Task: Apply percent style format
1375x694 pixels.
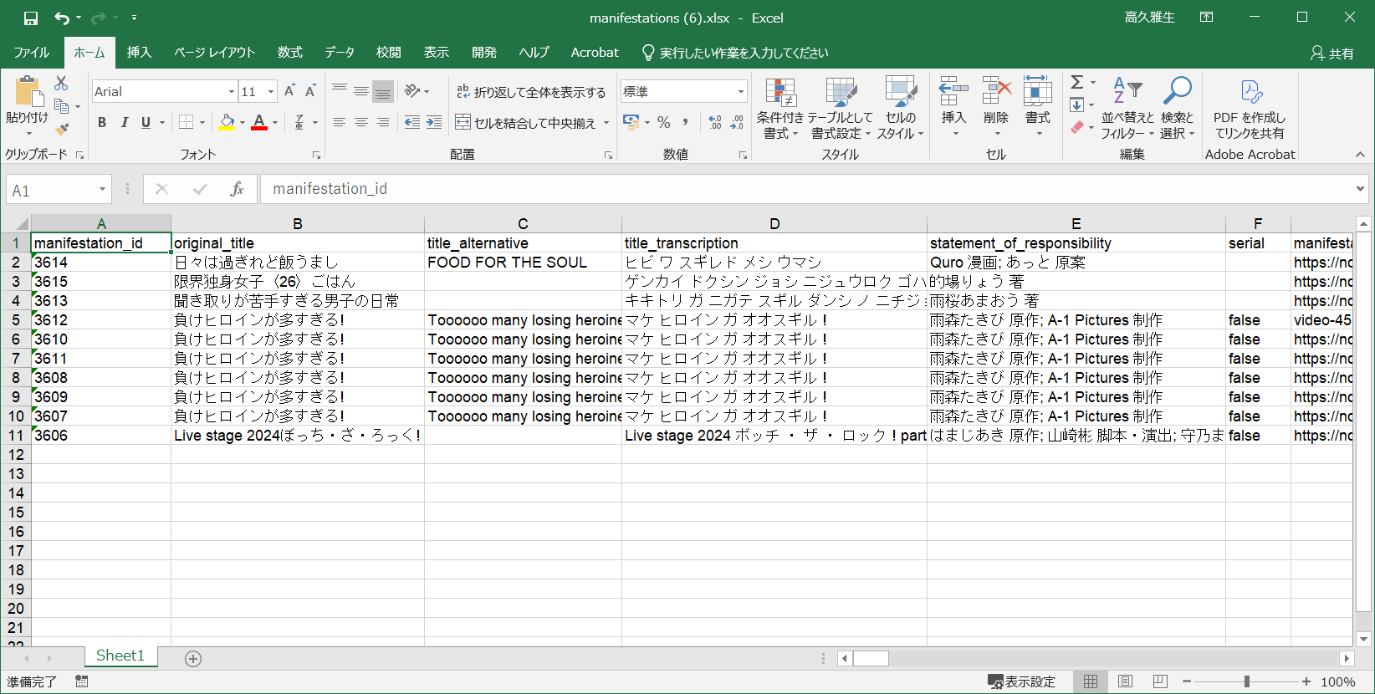Action: click(x=664, y=122)
